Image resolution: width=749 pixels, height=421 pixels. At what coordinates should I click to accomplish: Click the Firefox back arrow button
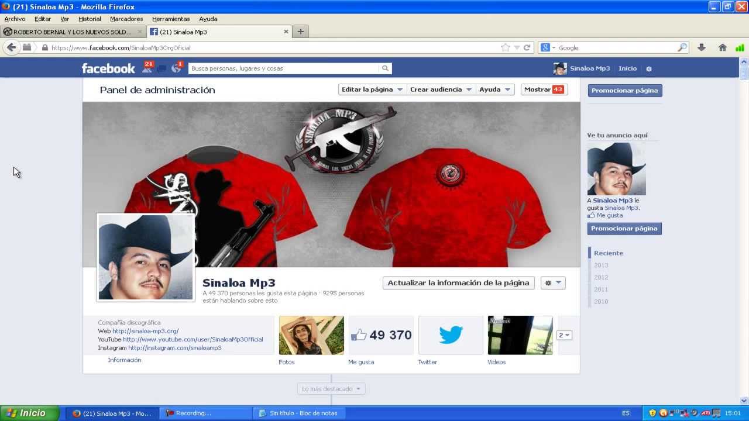pos(11,47)
